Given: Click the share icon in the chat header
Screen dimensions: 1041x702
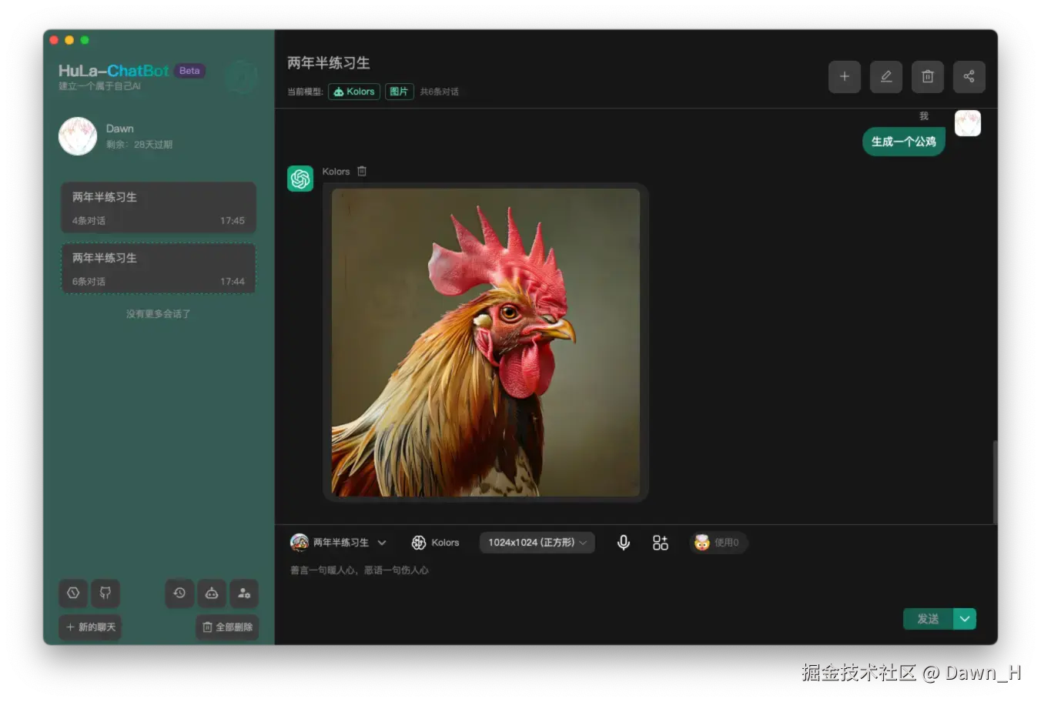Looking at the screenshot, I should click(x=969, y=76).
